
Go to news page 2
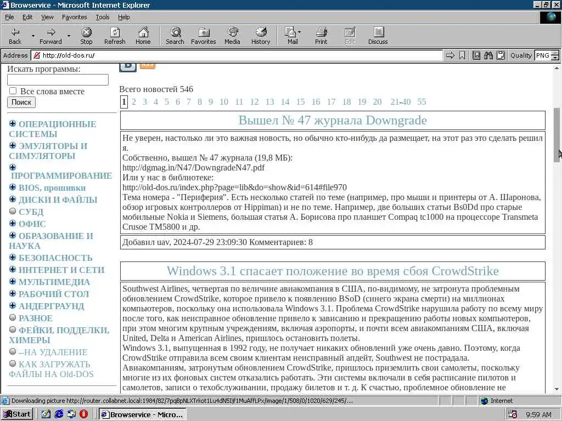click(x=134, y=101)
